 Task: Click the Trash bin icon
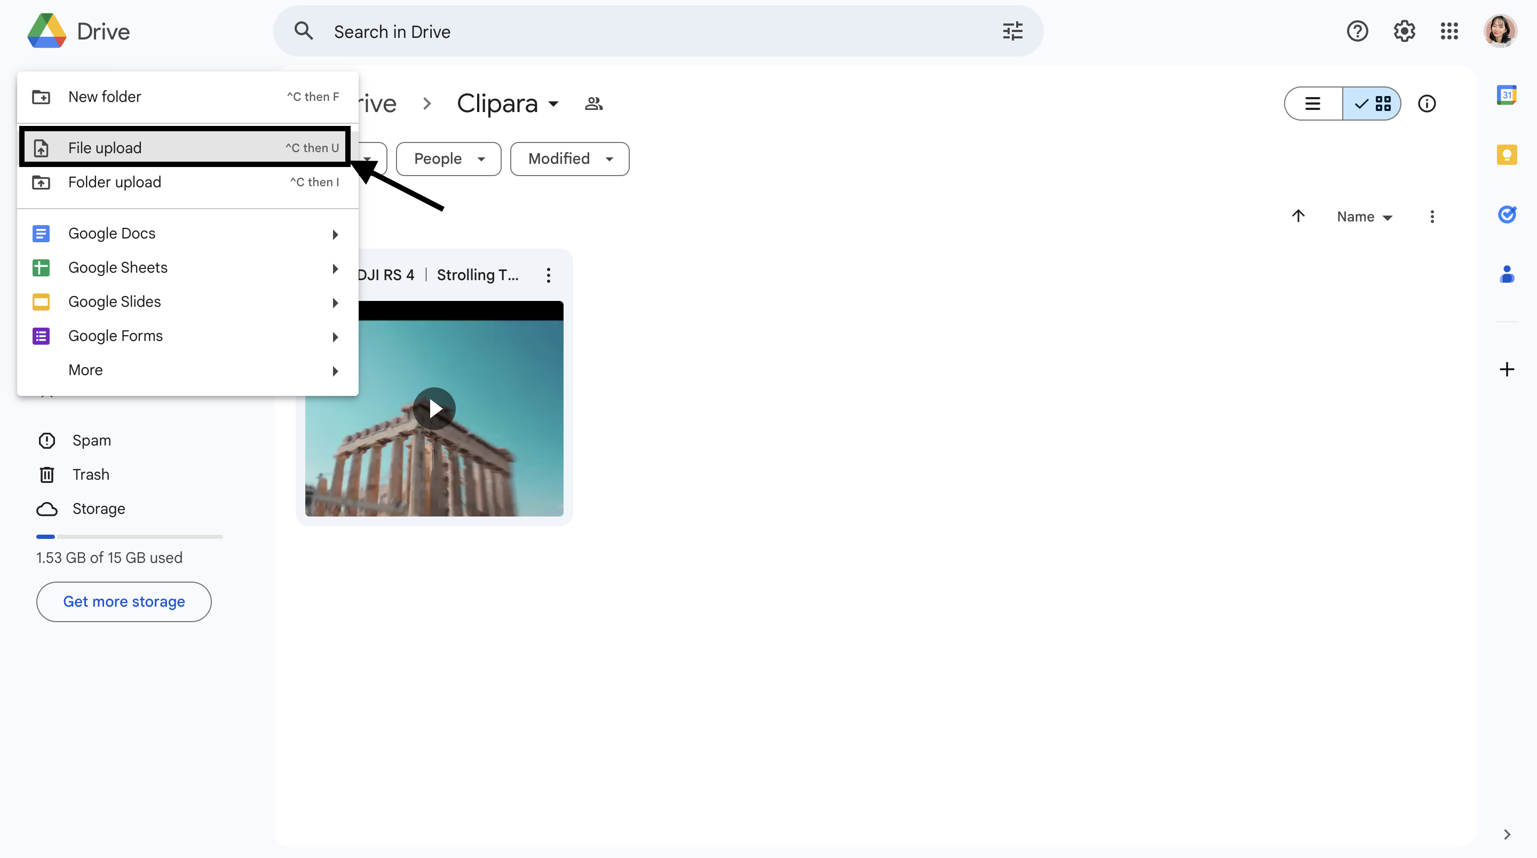46,474
